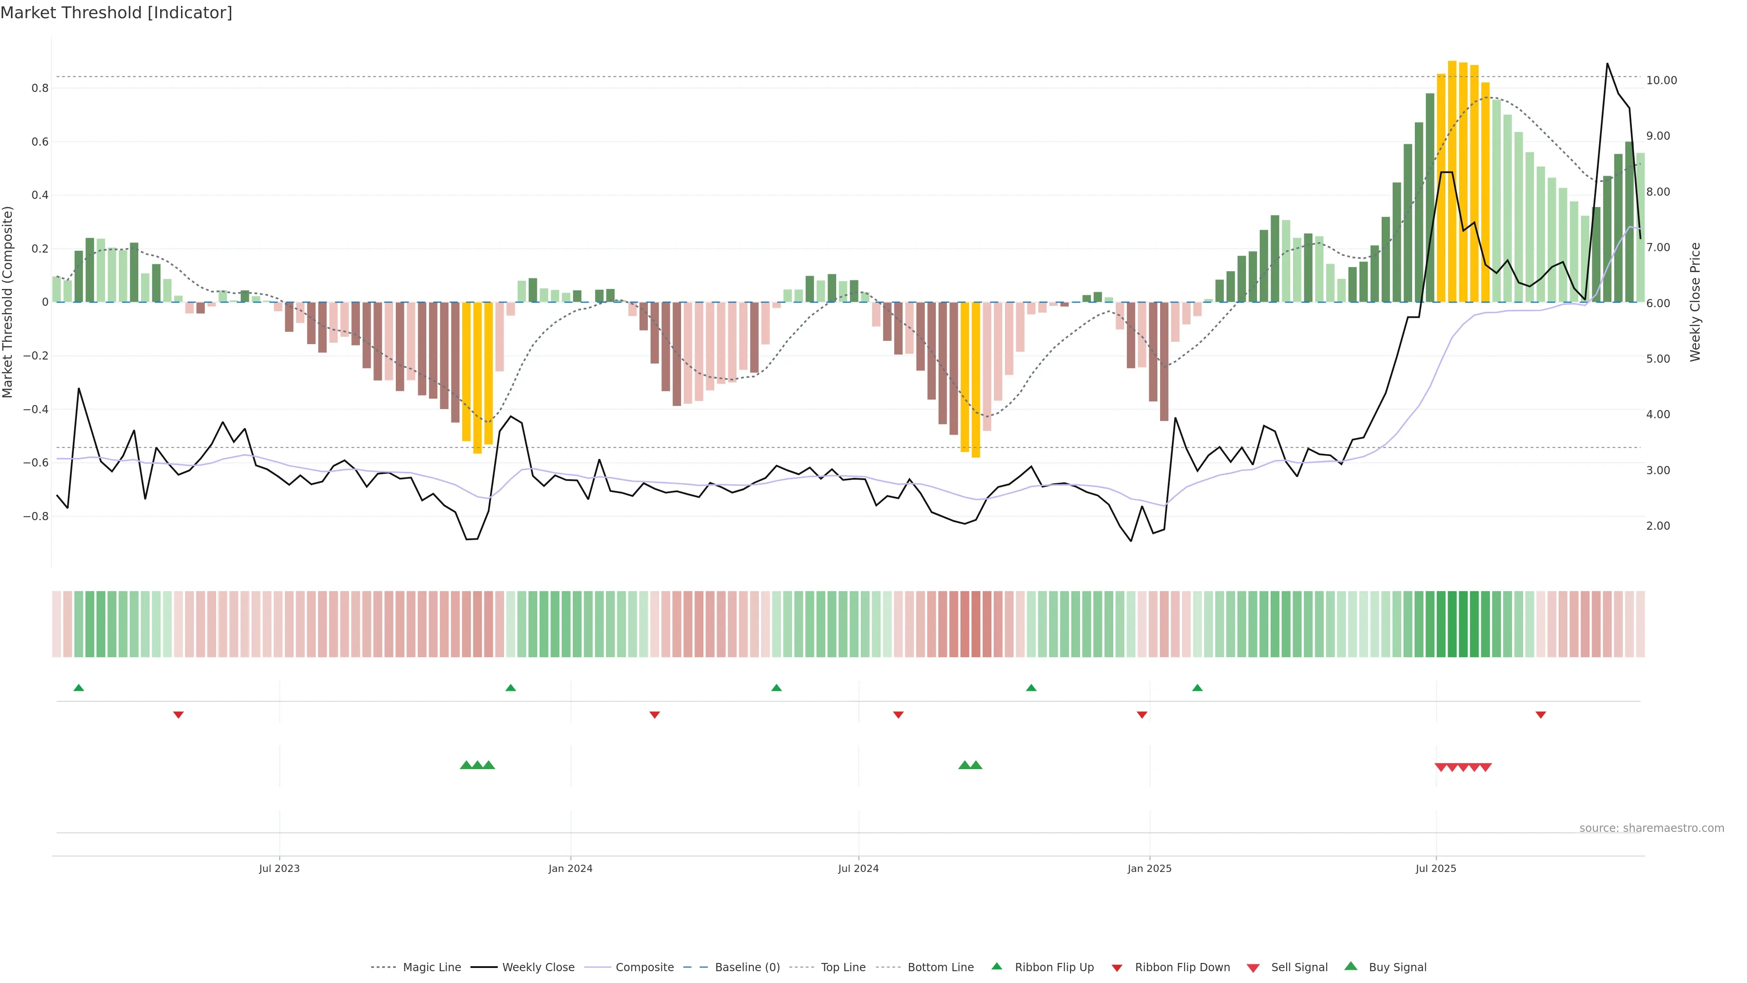
Task: Click the Weekly Close Price axis title
Action: 1696,302
